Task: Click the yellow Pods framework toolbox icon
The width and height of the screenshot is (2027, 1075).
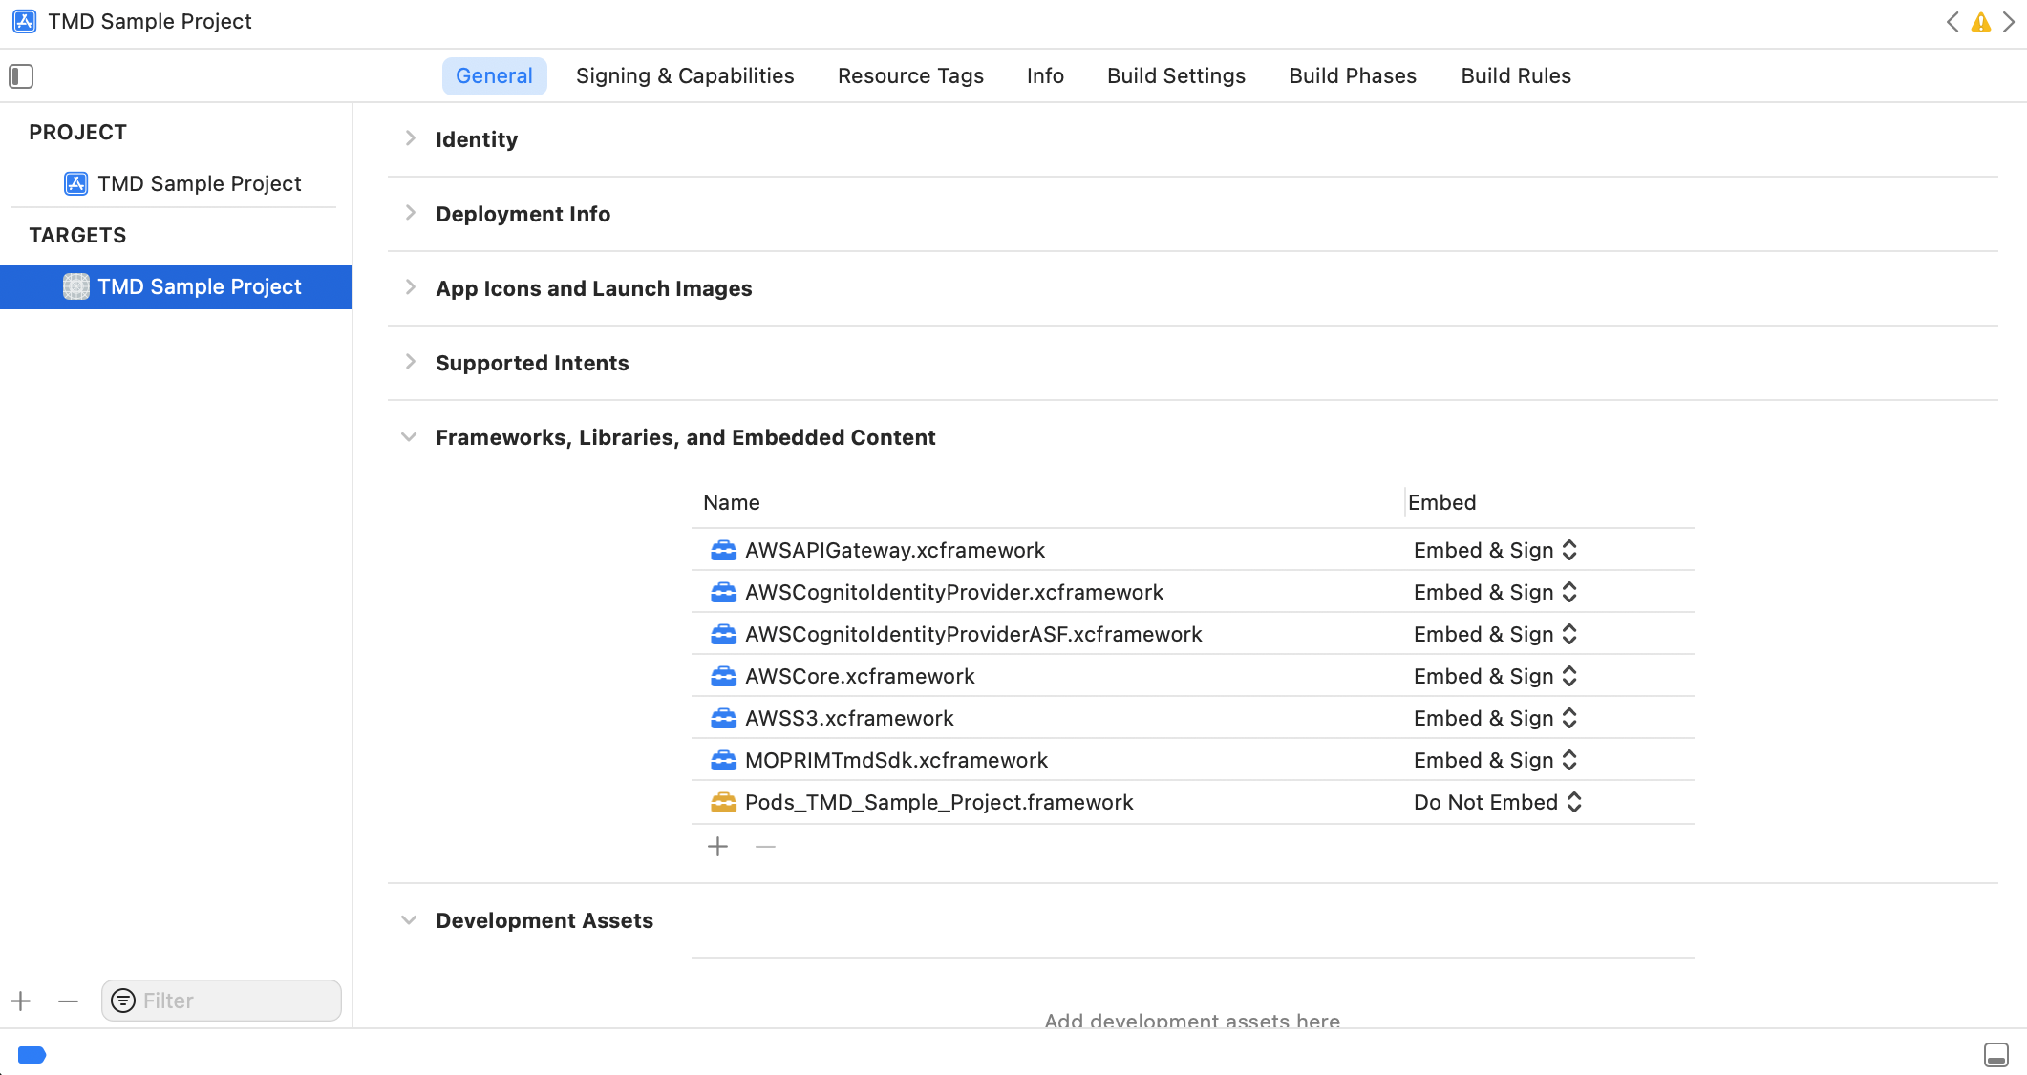Action: [x=723, y=802]
